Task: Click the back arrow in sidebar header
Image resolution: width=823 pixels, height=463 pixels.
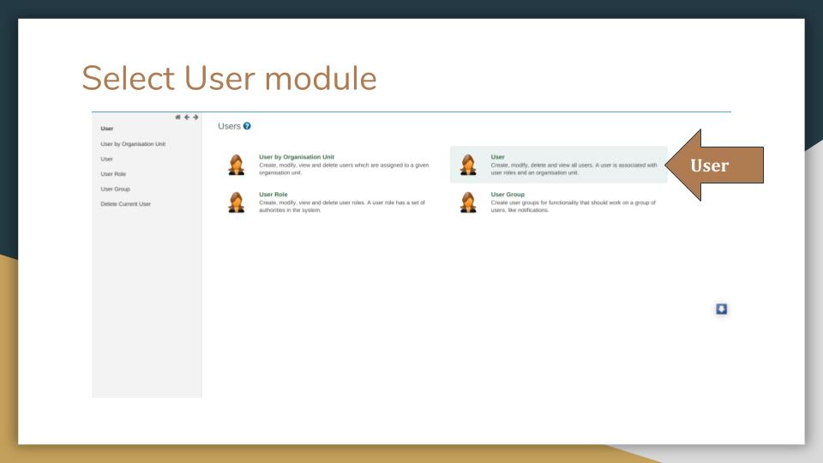Action: (186, 117)
